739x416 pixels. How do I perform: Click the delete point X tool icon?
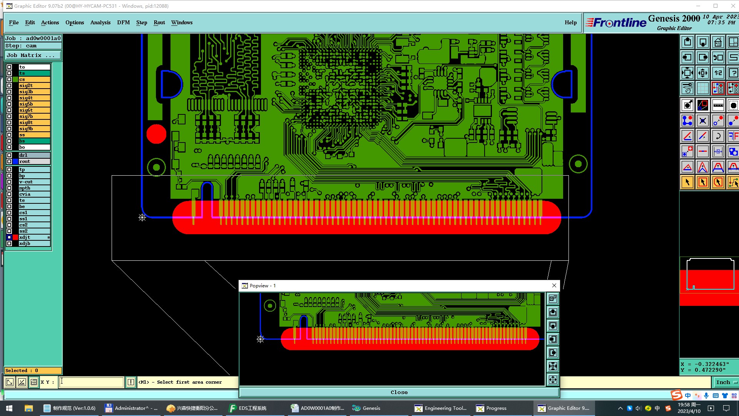pyautogui.click(x=703, y=121)
